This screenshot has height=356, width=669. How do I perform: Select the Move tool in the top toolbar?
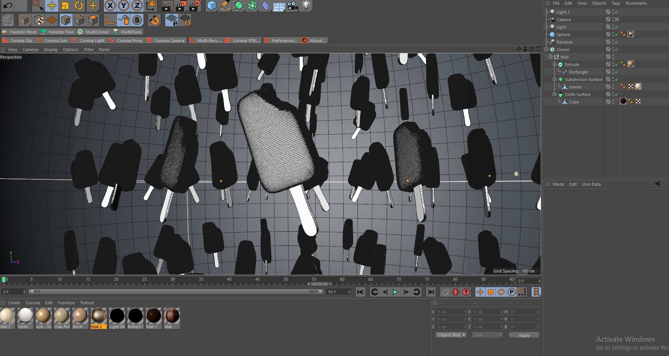52,5
